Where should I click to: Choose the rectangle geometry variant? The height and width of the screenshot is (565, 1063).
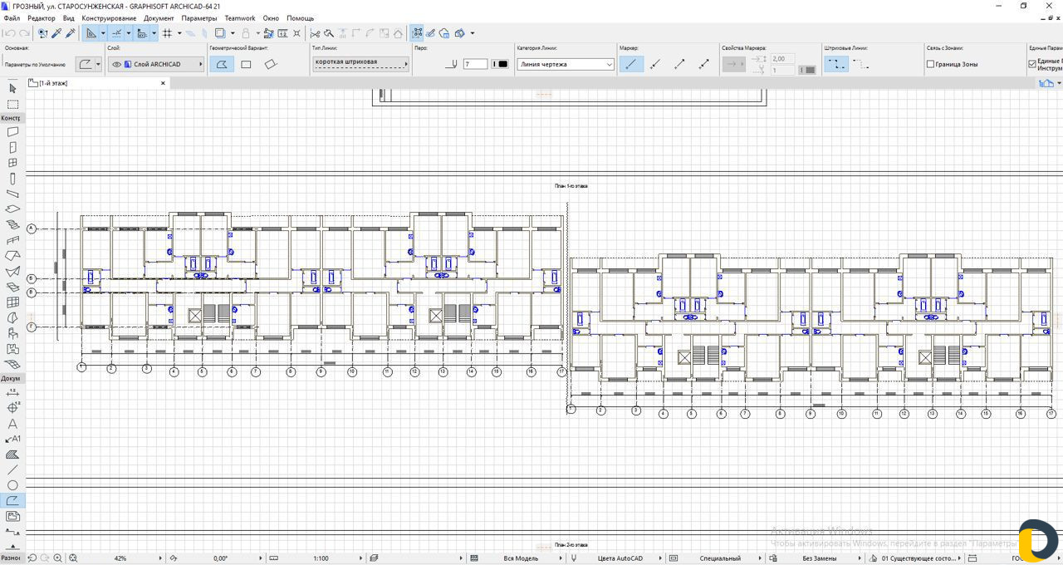(x=246, y=64)
